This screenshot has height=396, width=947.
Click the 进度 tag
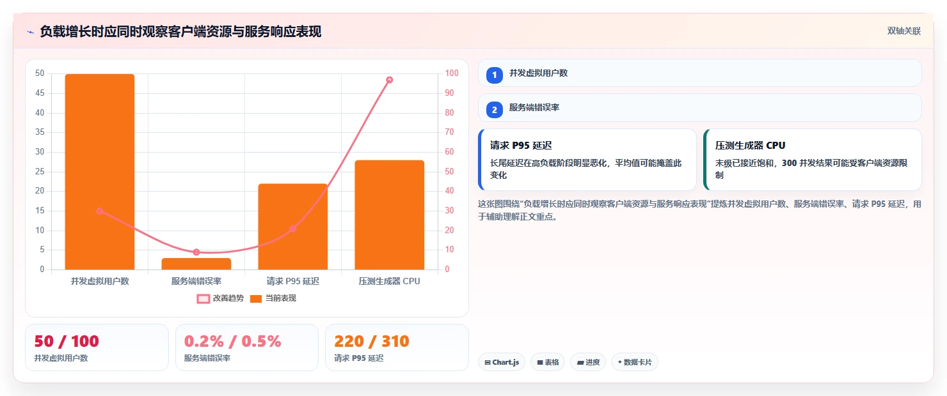point(588,362)
